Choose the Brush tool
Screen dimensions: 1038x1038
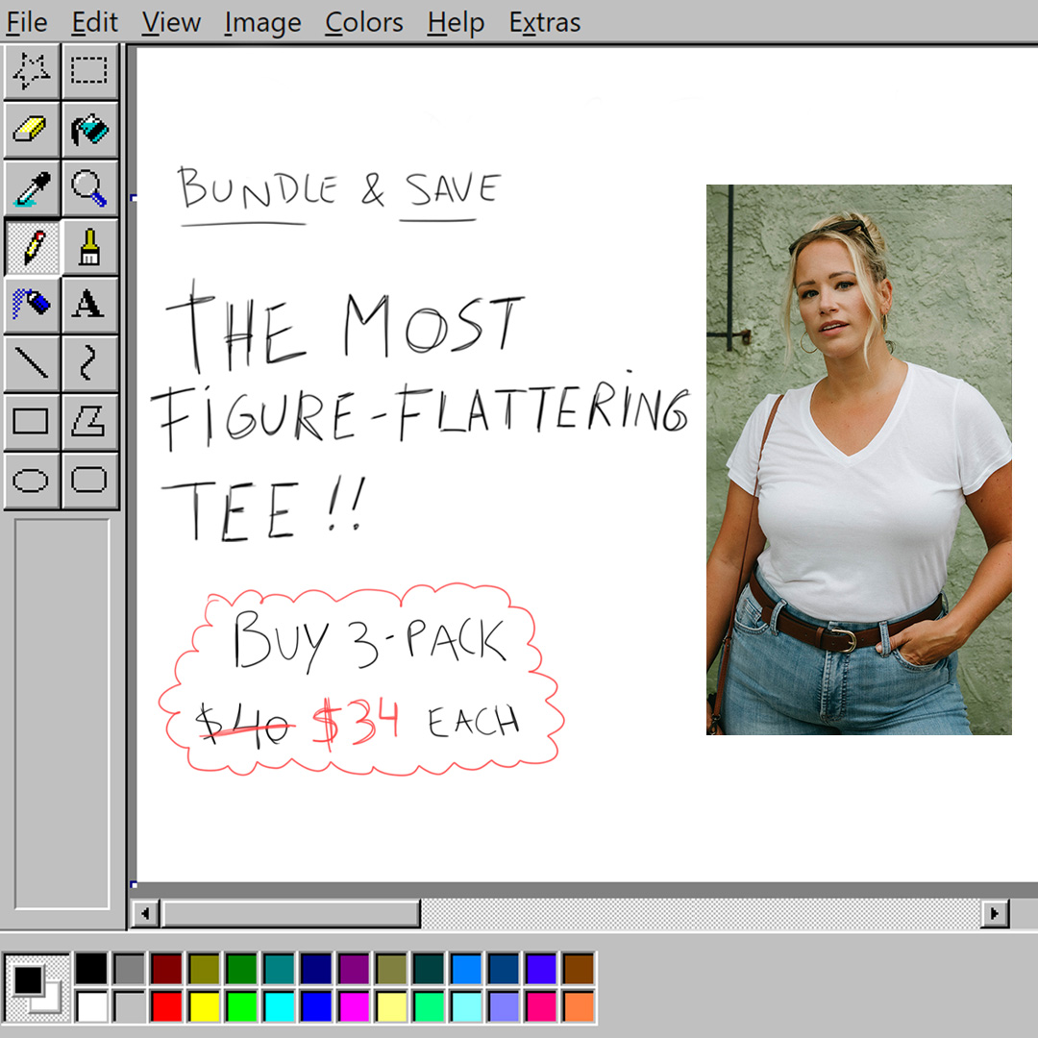click(x=90, y=247)
